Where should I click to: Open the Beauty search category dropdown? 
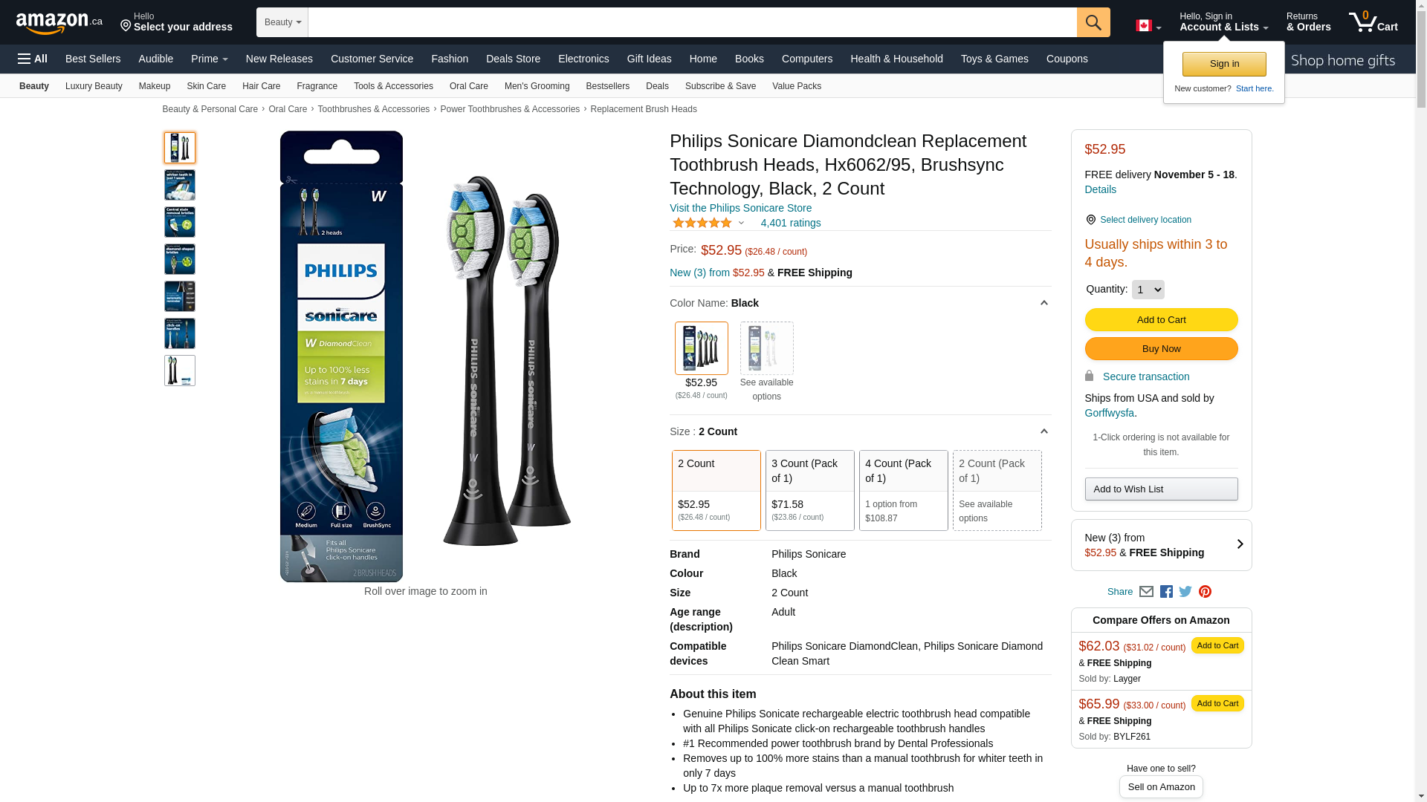coord(282,22)
